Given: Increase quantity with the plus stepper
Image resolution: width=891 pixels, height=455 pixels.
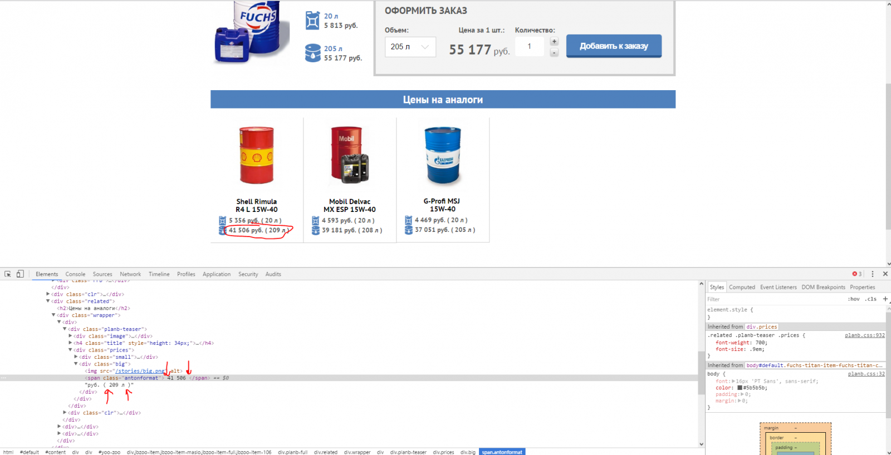Looking at the screenshot, I should tap(554, 41).
